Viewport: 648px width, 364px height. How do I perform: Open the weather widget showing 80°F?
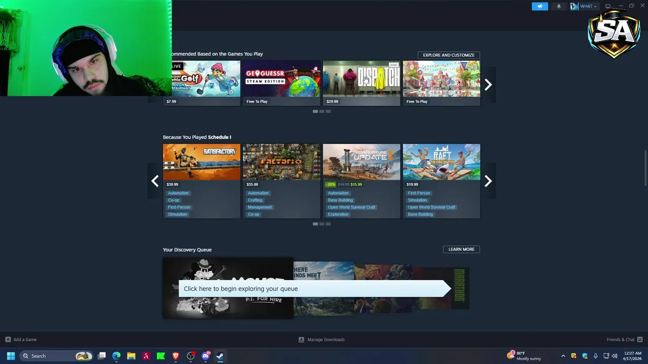pos(524,356)
